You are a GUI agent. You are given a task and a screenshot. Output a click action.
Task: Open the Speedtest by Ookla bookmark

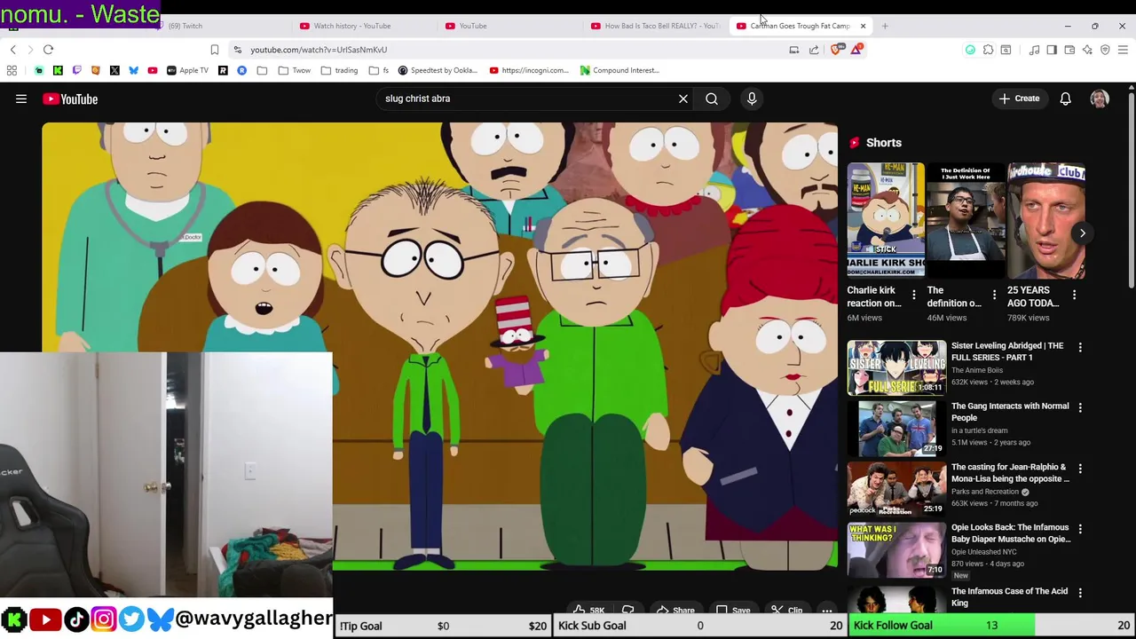pos(438,70)
